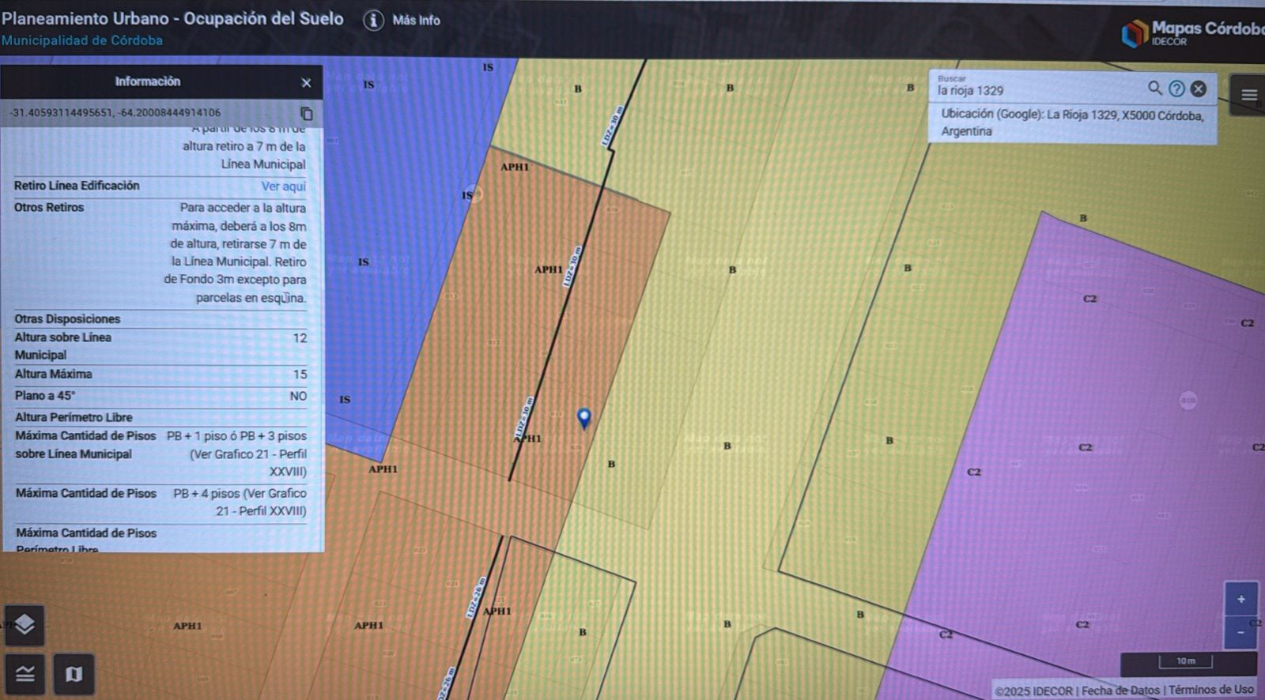Viewport: 1265px width, 700px height.
Task: Zoom in with the plus button
Action: (x=1240, y=600)
